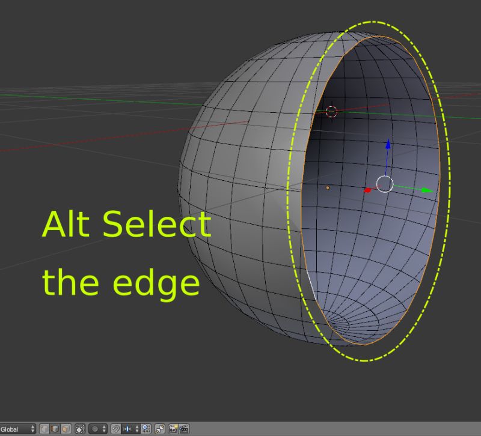
Task: Open the snap element dropdown arrow
Action: pyautogui.click(x=136, y=429)
